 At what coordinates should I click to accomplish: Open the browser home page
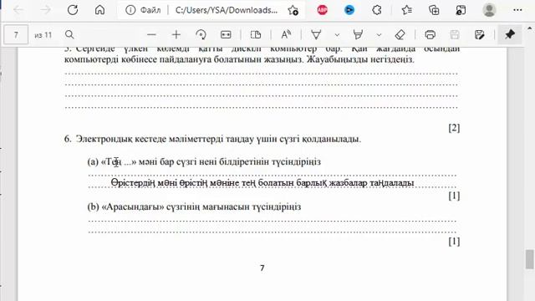(99, 10)
